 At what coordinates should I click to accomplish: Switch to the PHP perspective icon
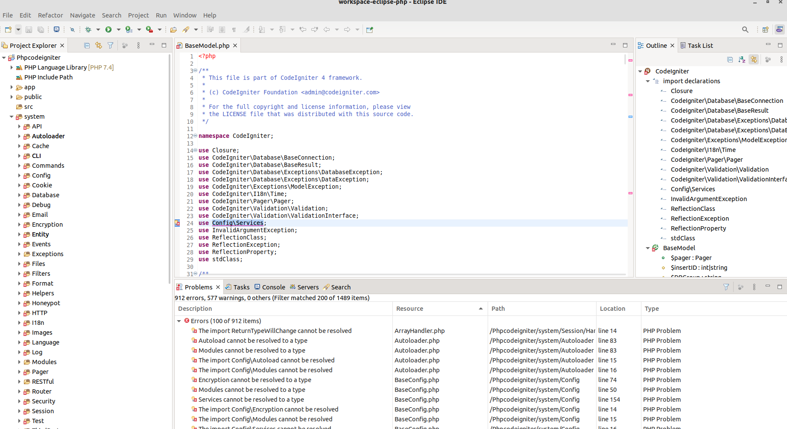click(780, 29)
